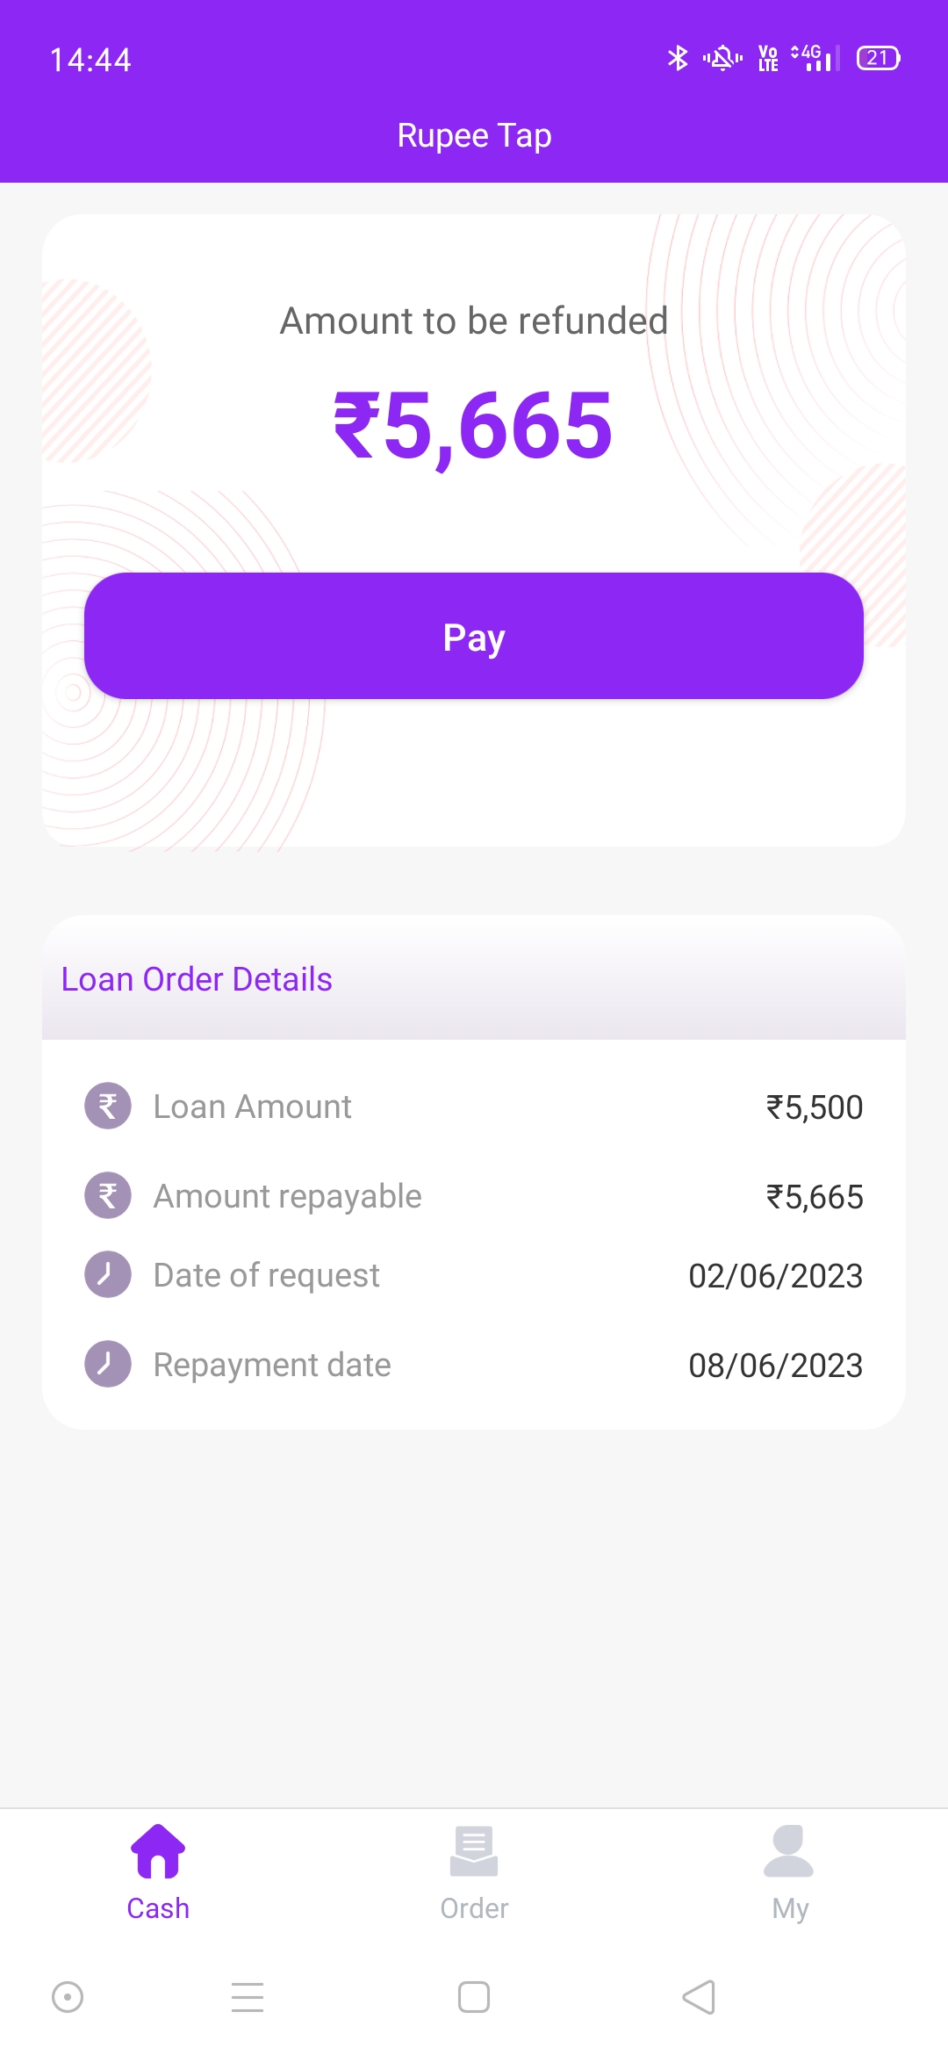The image size is (948, 2055).
Task: Tap the muted bell status icon
Action: pyautogui.click(x=722, y=58)
